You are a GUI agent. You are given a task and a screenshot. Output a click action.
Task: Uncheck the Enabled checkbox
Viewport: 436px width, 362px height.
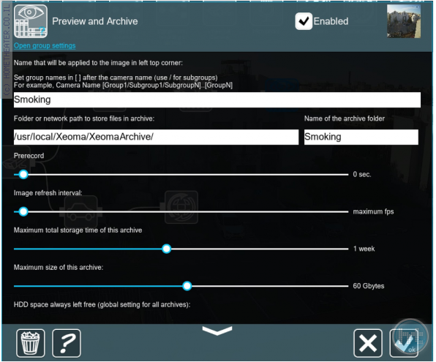coord(304,21)
